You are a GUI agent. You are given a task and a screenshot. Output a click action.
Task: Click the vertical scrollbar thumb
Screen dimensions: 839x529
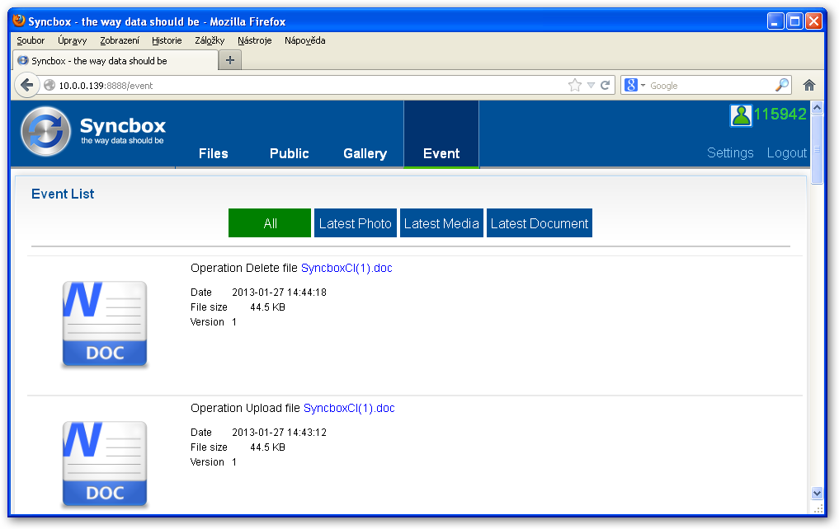817,149
